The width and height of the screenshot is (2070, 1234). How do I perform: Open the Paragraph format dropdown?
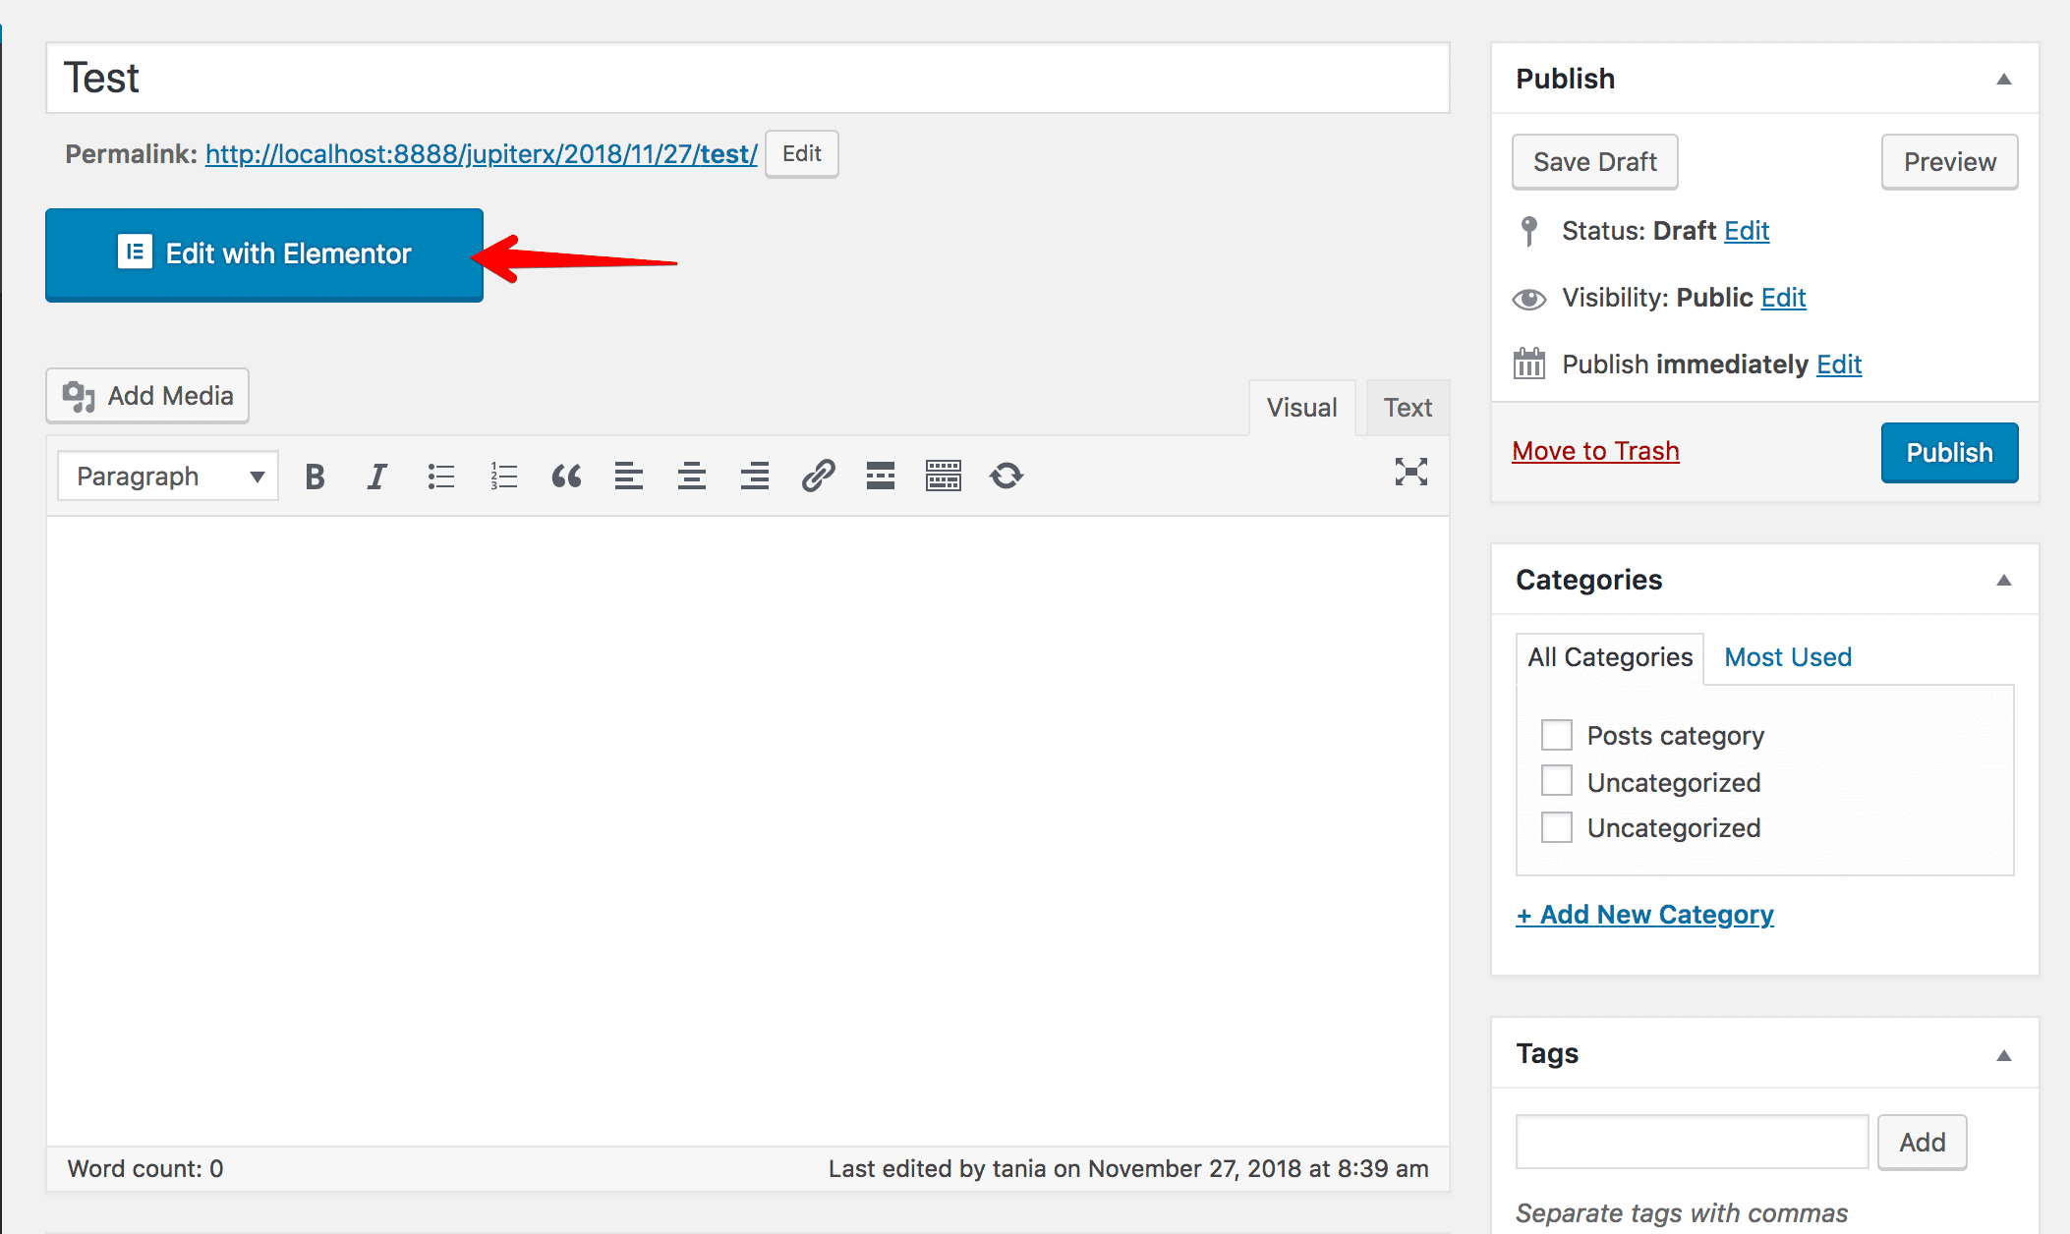point(168,477)
